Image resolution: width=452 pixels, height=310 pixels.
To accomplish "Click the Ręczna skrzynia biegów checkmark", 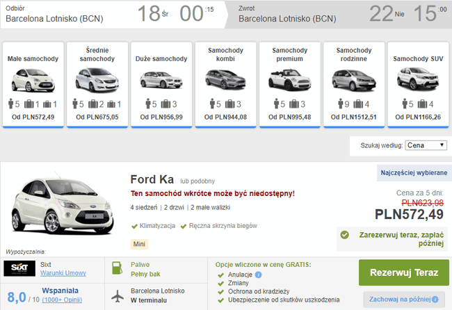I will pos(184,227).
